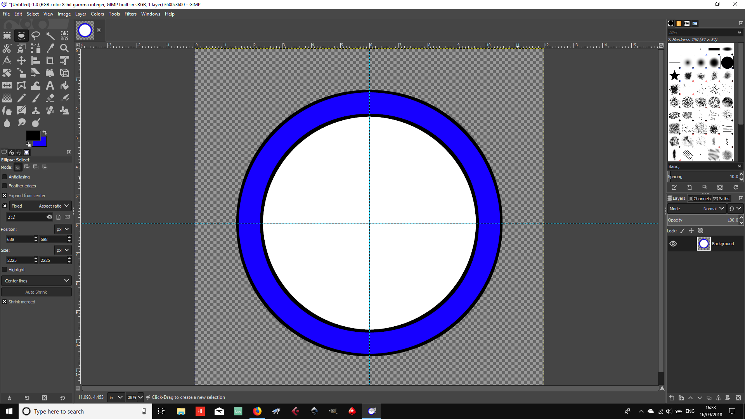This screenshot has width=745, height=419.
Task: Select the Color Picker eyedropper tool
Action: tap(50, 48)
